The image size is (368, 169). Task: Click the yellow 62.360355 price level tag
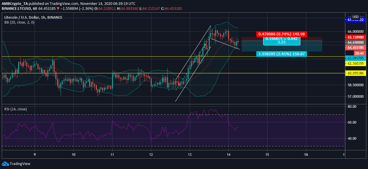(x=356, y=63)
